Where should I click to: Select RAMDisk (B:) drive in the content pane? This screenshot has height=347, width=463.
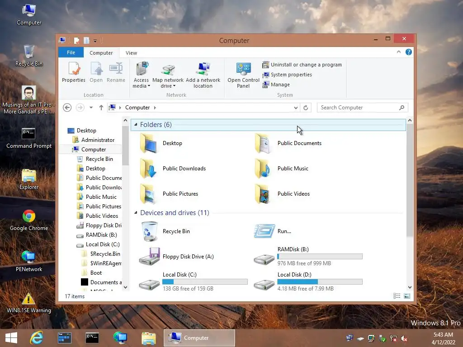(308, 257)
